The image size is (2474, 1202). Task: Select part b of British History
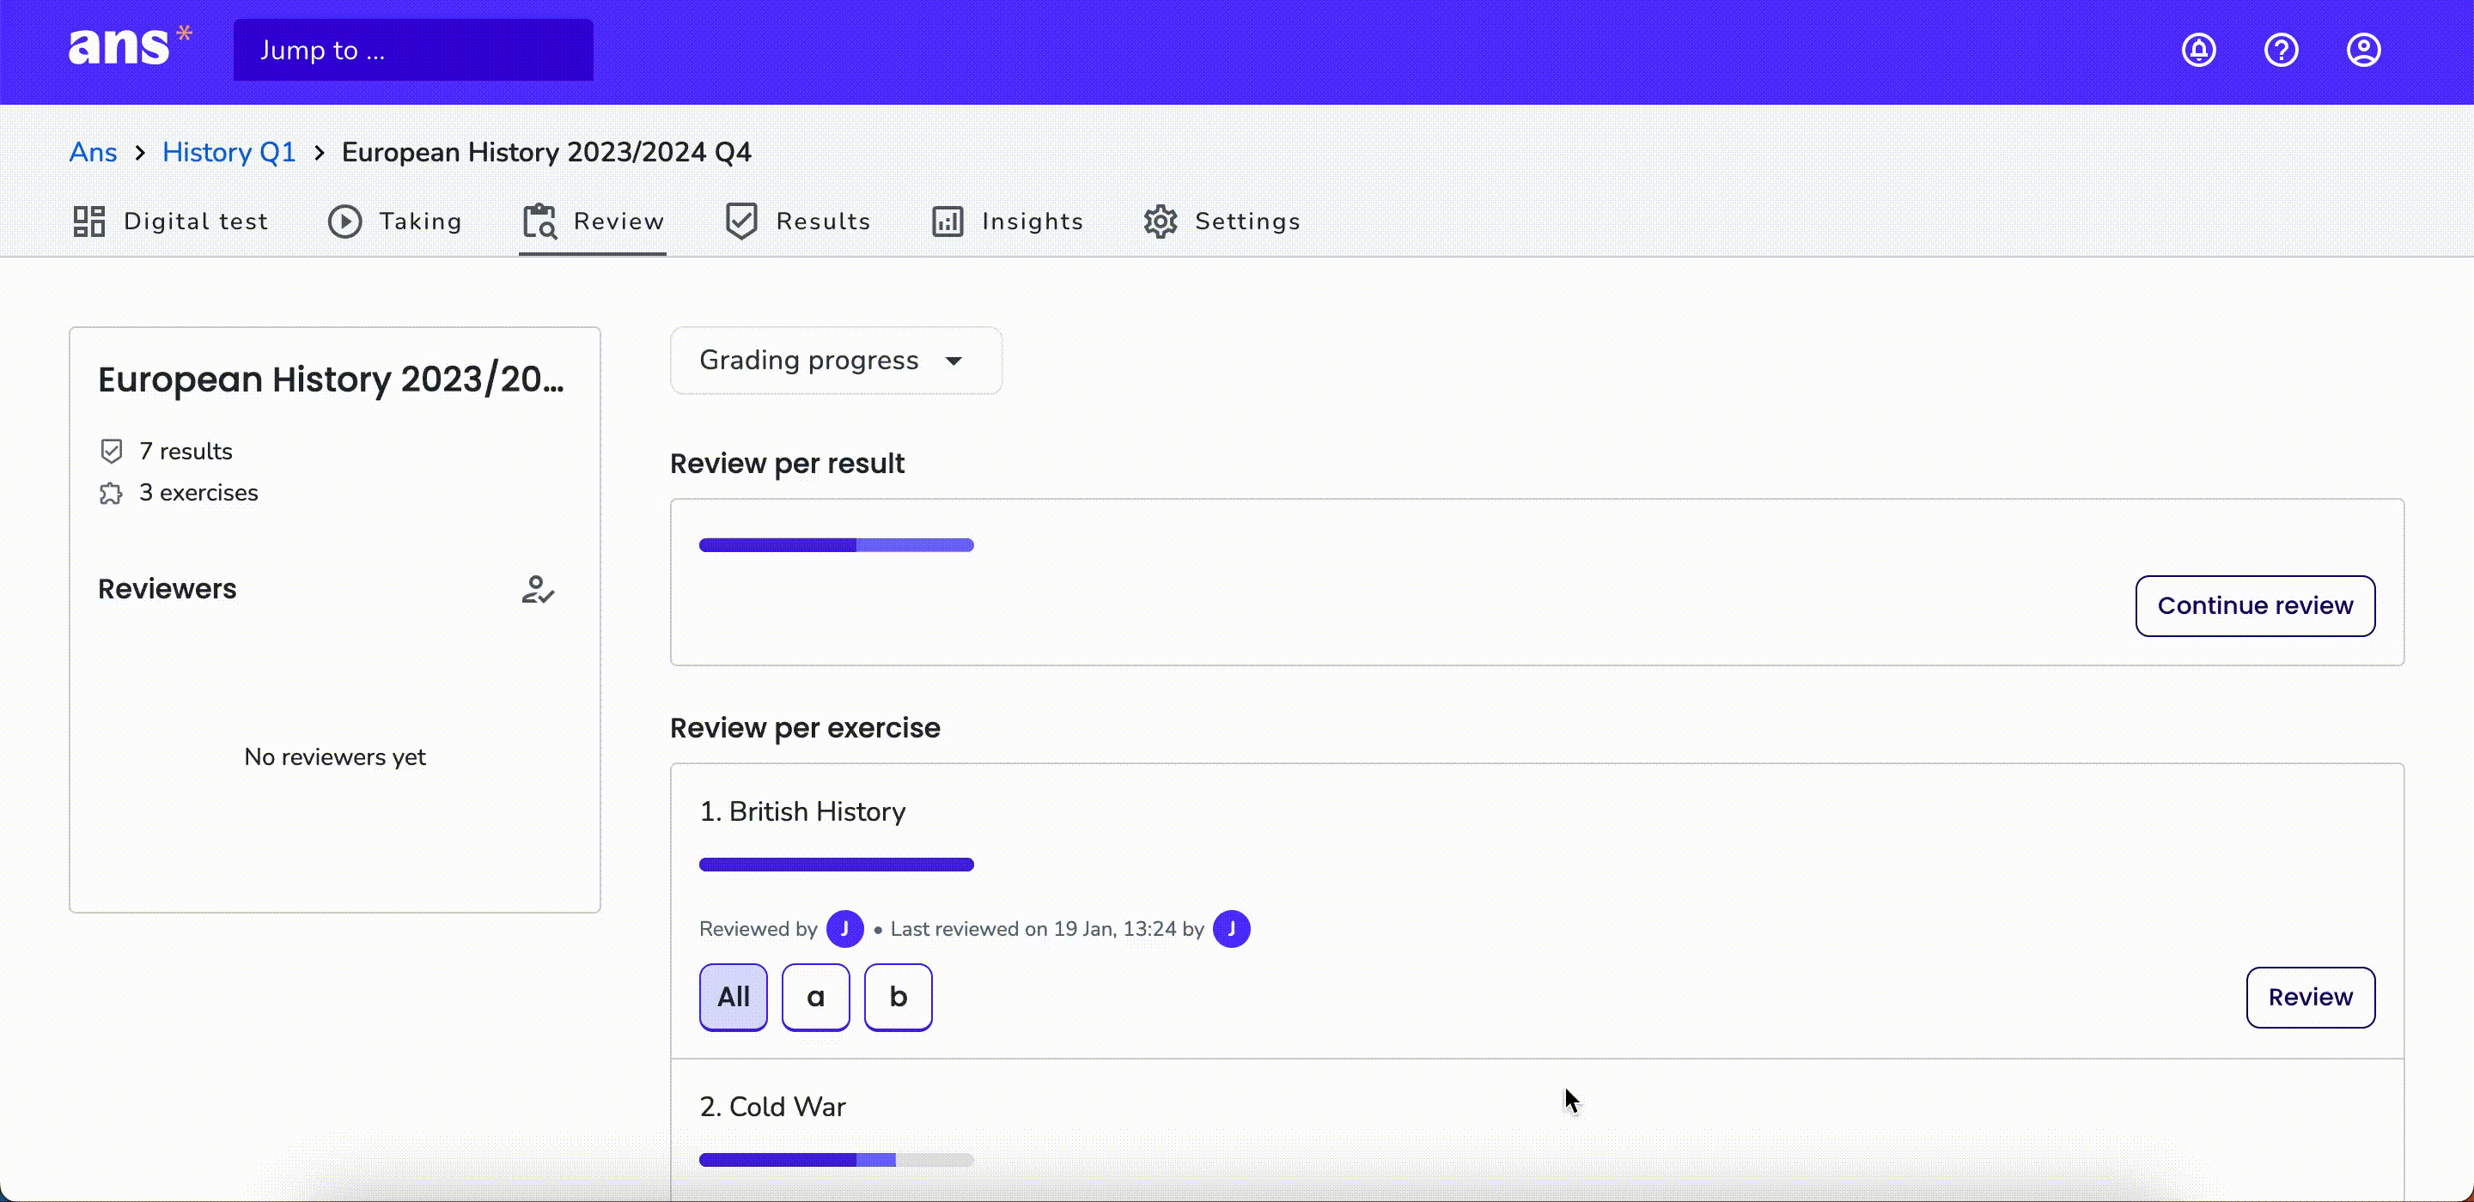tap(898, 997)
